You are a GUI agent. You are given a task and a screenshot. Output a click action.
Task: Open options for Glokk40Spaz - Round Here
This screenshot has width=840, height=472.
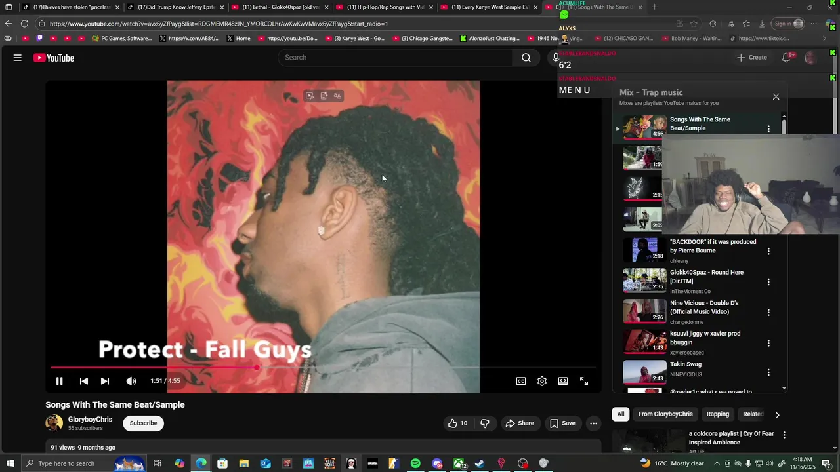[x=768, y=282]
